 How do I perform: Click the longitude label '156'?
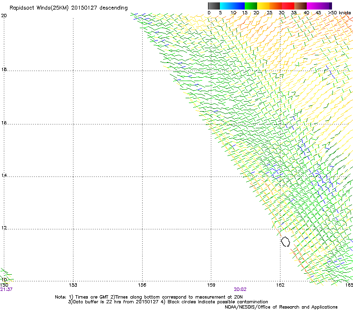pyautogui.click(x=142, y=285)
